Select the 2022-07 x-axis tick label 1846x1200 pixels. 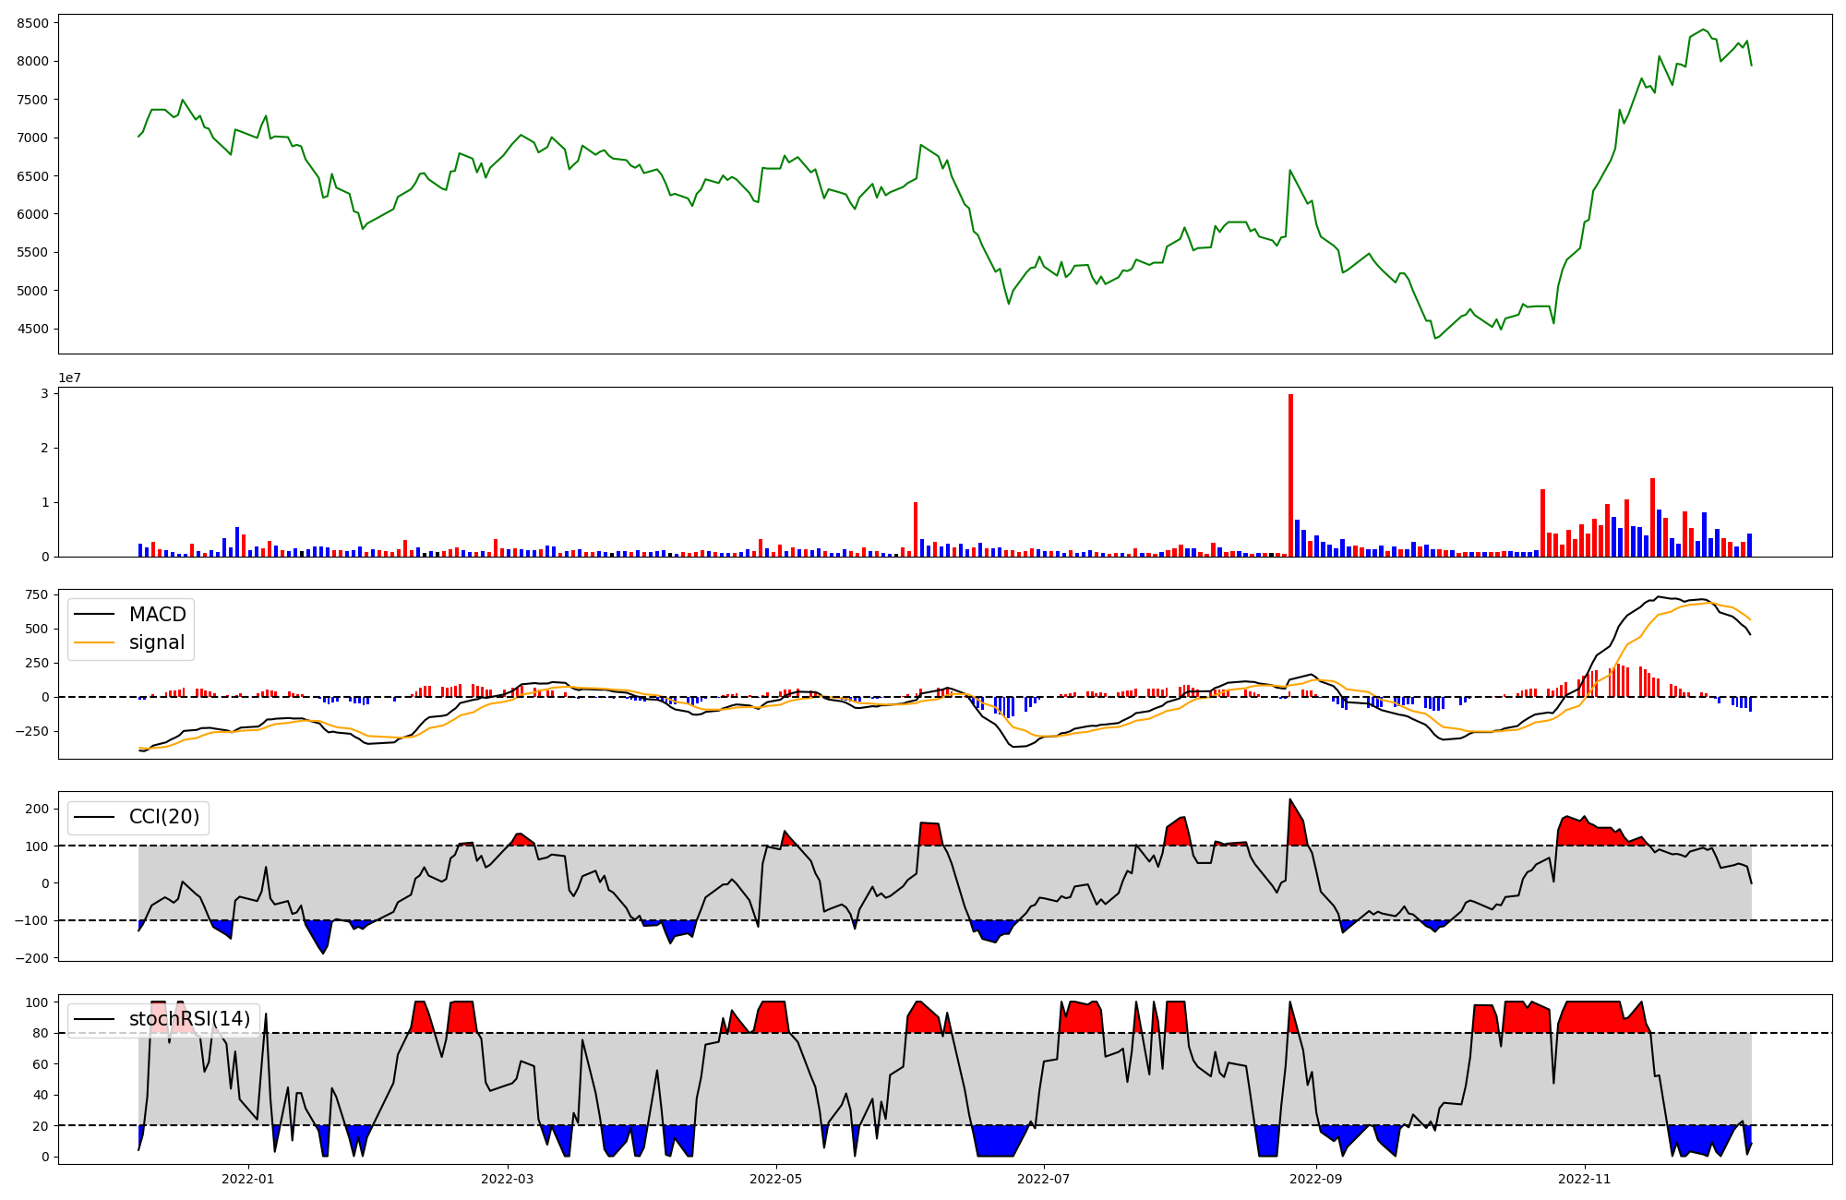click(x=1043, y=1179)
